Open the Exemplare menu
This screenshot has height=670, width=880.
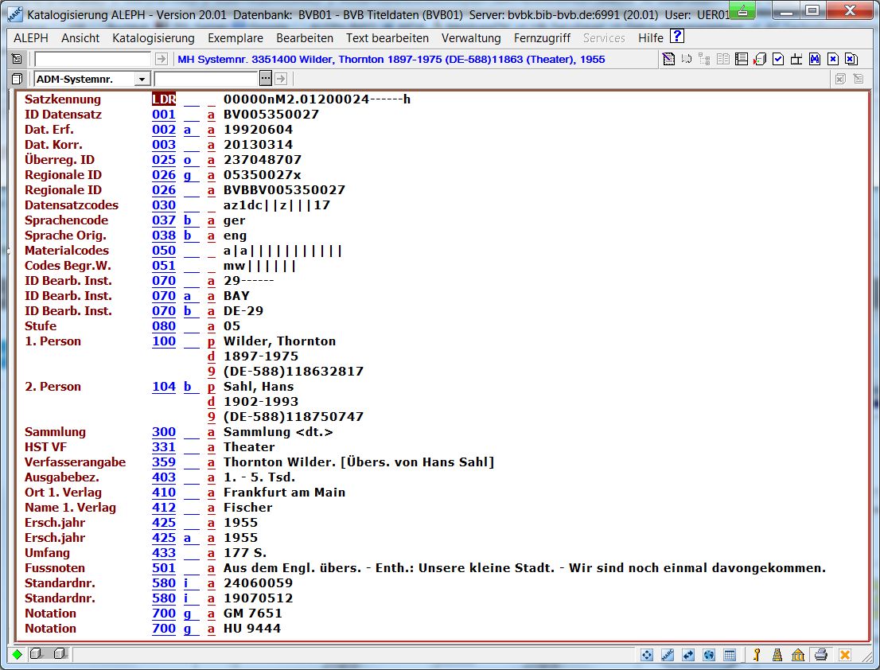[x=236, y=38]
